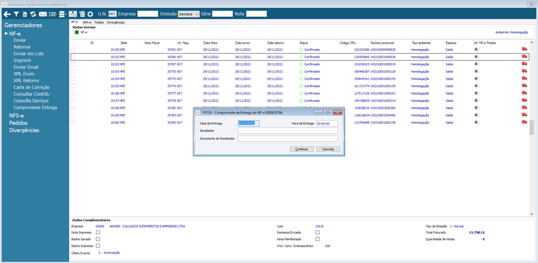Click the Recebedor input field
Screen dimensions: 538x263
click(x=288, y=131)
